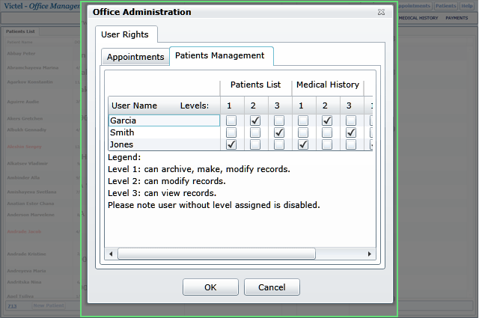
Task: Confirm with the OK button
Action: pyautogui.click(x=210, y=287)
